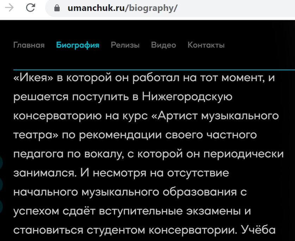Click the top dark circle at left edge

pyautogui.click(x=1, y=163)
